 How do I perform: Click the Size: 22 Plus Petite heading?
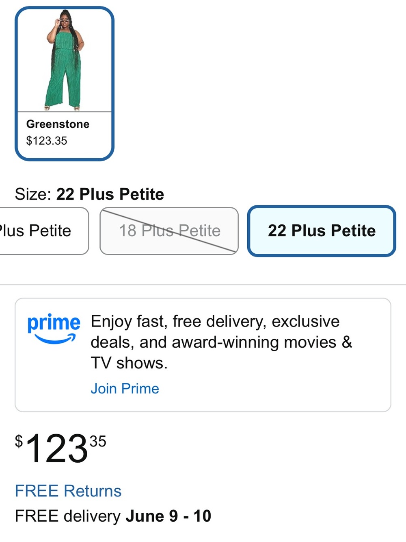(89, 194)
